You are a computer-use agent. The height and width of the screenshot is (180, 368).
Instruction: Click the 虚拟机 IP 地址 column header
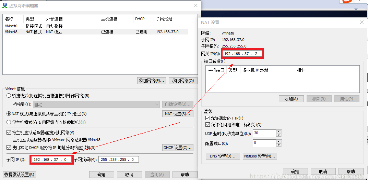click(268, 70)
